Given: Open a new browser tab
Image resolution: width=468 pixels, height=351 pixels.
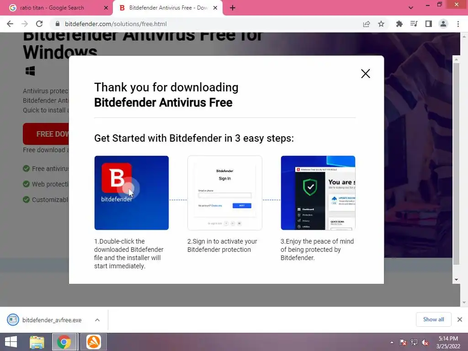Looking at the screenshot, I should [x=233, y=8].
